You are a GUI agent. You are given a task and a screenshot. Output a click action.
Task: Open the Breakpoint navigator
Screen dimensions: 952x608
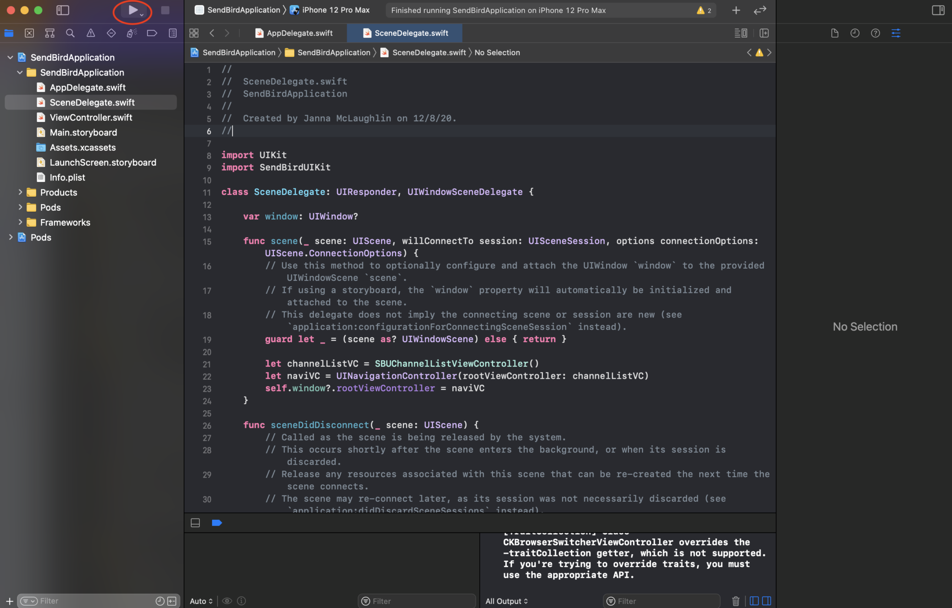point(152,33)
